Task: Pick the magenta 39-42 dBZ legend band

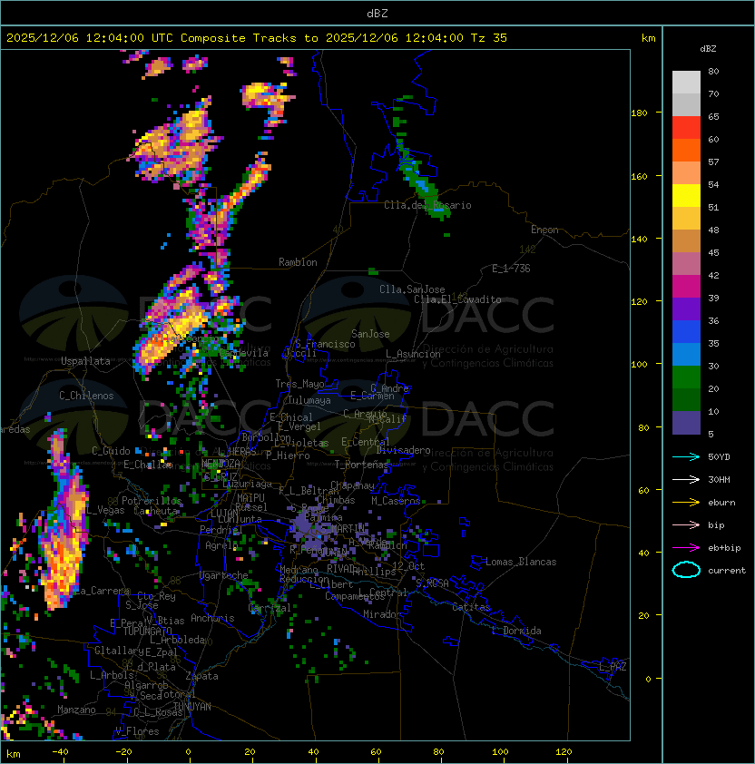Action: point(686,287)
